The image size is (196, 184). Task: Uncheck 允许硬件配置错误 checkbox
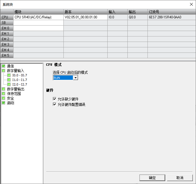[x=55, y=104]
